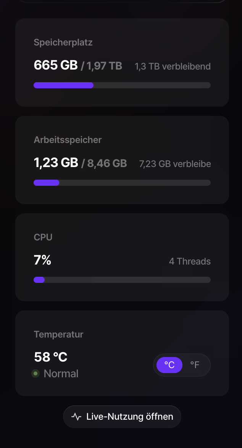Click the Normal temperature status text
242x448 pixels.
61,373
